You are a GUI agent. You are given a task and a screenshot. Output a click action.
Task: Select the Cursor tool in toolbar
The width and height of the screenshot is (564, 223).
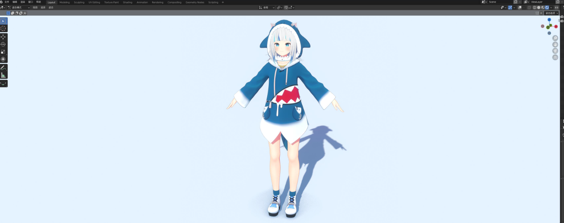coord(3,28)
